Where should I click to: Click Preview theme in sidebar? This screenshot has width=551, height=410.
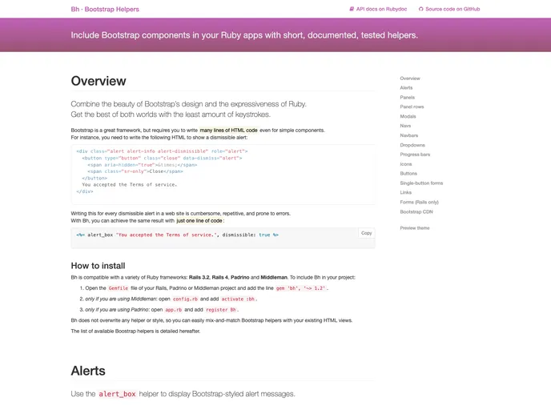(x=415, y=228)
